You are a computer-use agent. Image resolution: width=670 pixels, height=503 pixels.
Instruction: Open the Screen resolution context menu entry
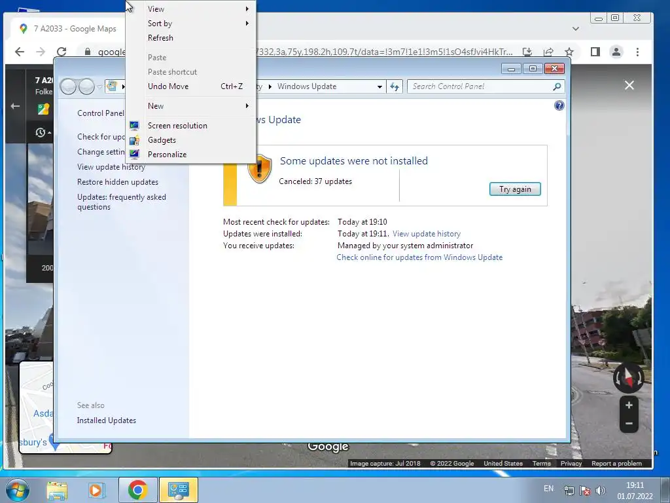(x=177, y=125)
